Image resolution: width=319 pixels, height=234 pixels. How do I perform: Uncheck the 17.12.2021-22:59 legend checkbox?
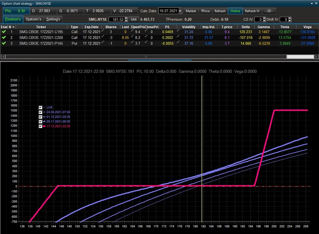click(x=40, y=126)
